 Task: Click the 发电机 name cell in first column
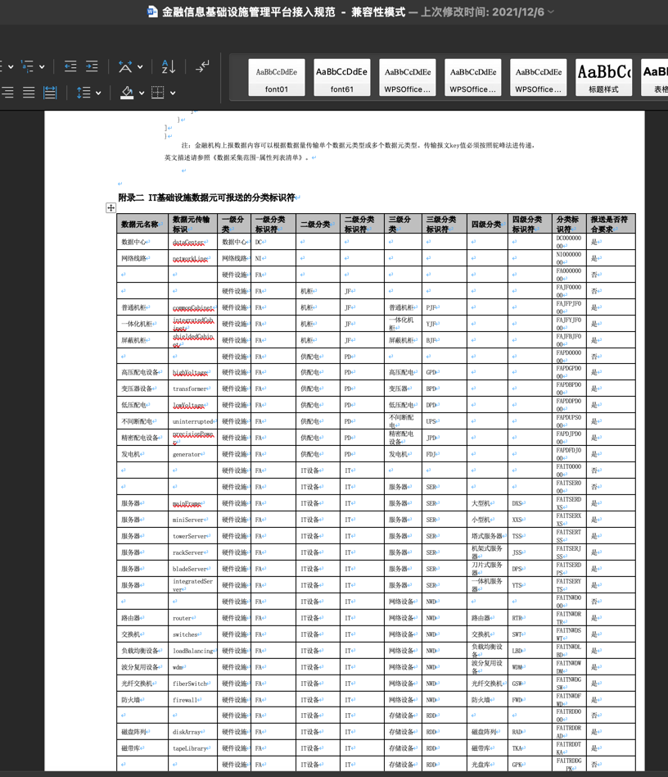142,454
